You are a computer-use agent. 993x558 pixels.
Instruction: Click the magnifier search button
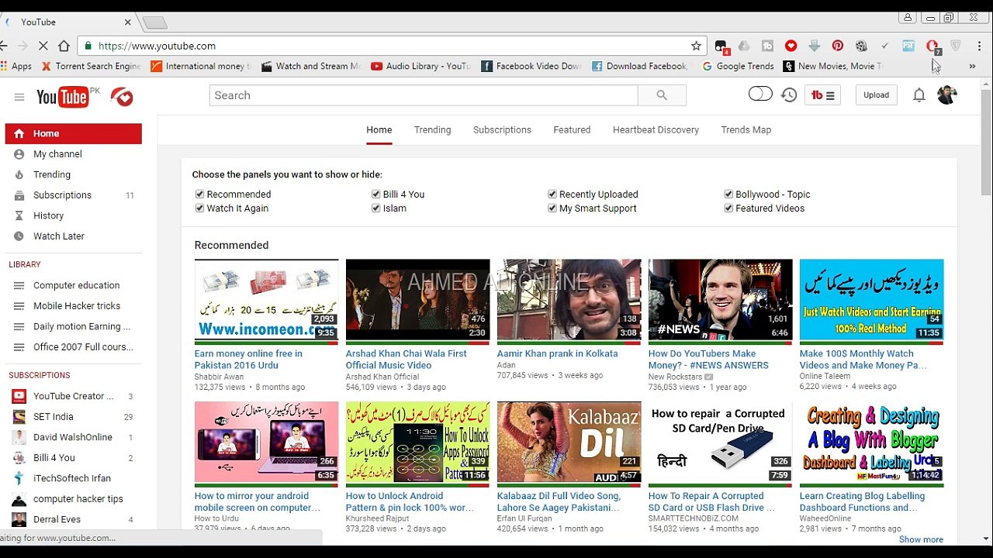point(662,95)
